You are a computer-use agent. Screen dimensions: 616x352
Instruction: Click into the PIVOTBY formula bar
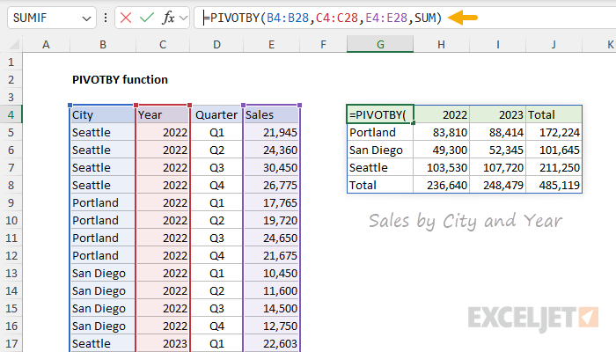click(x=405, y=18)
